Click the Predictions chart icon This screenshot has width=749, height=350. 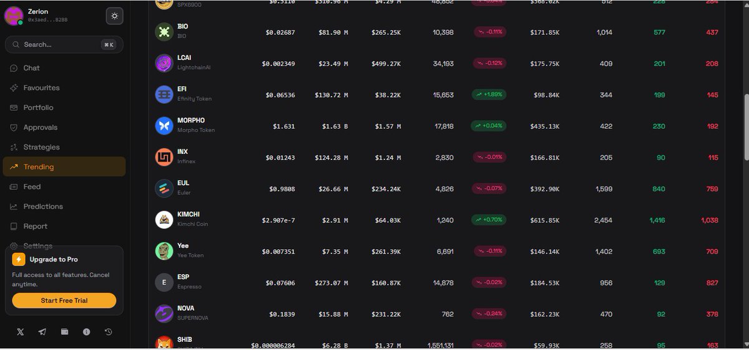click(14, 207)
